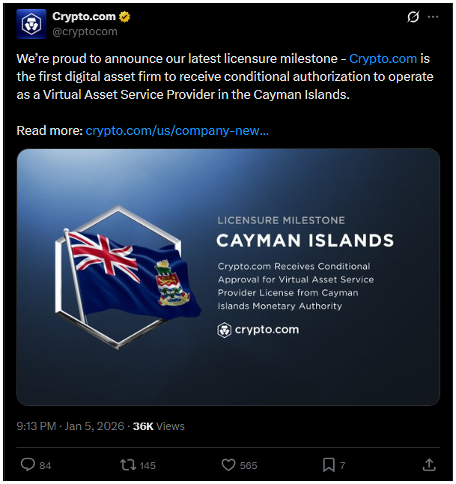Follow the Read more crypto.com/us/company-new link
This screenshot has height=484, width=456.
[177, 130]
